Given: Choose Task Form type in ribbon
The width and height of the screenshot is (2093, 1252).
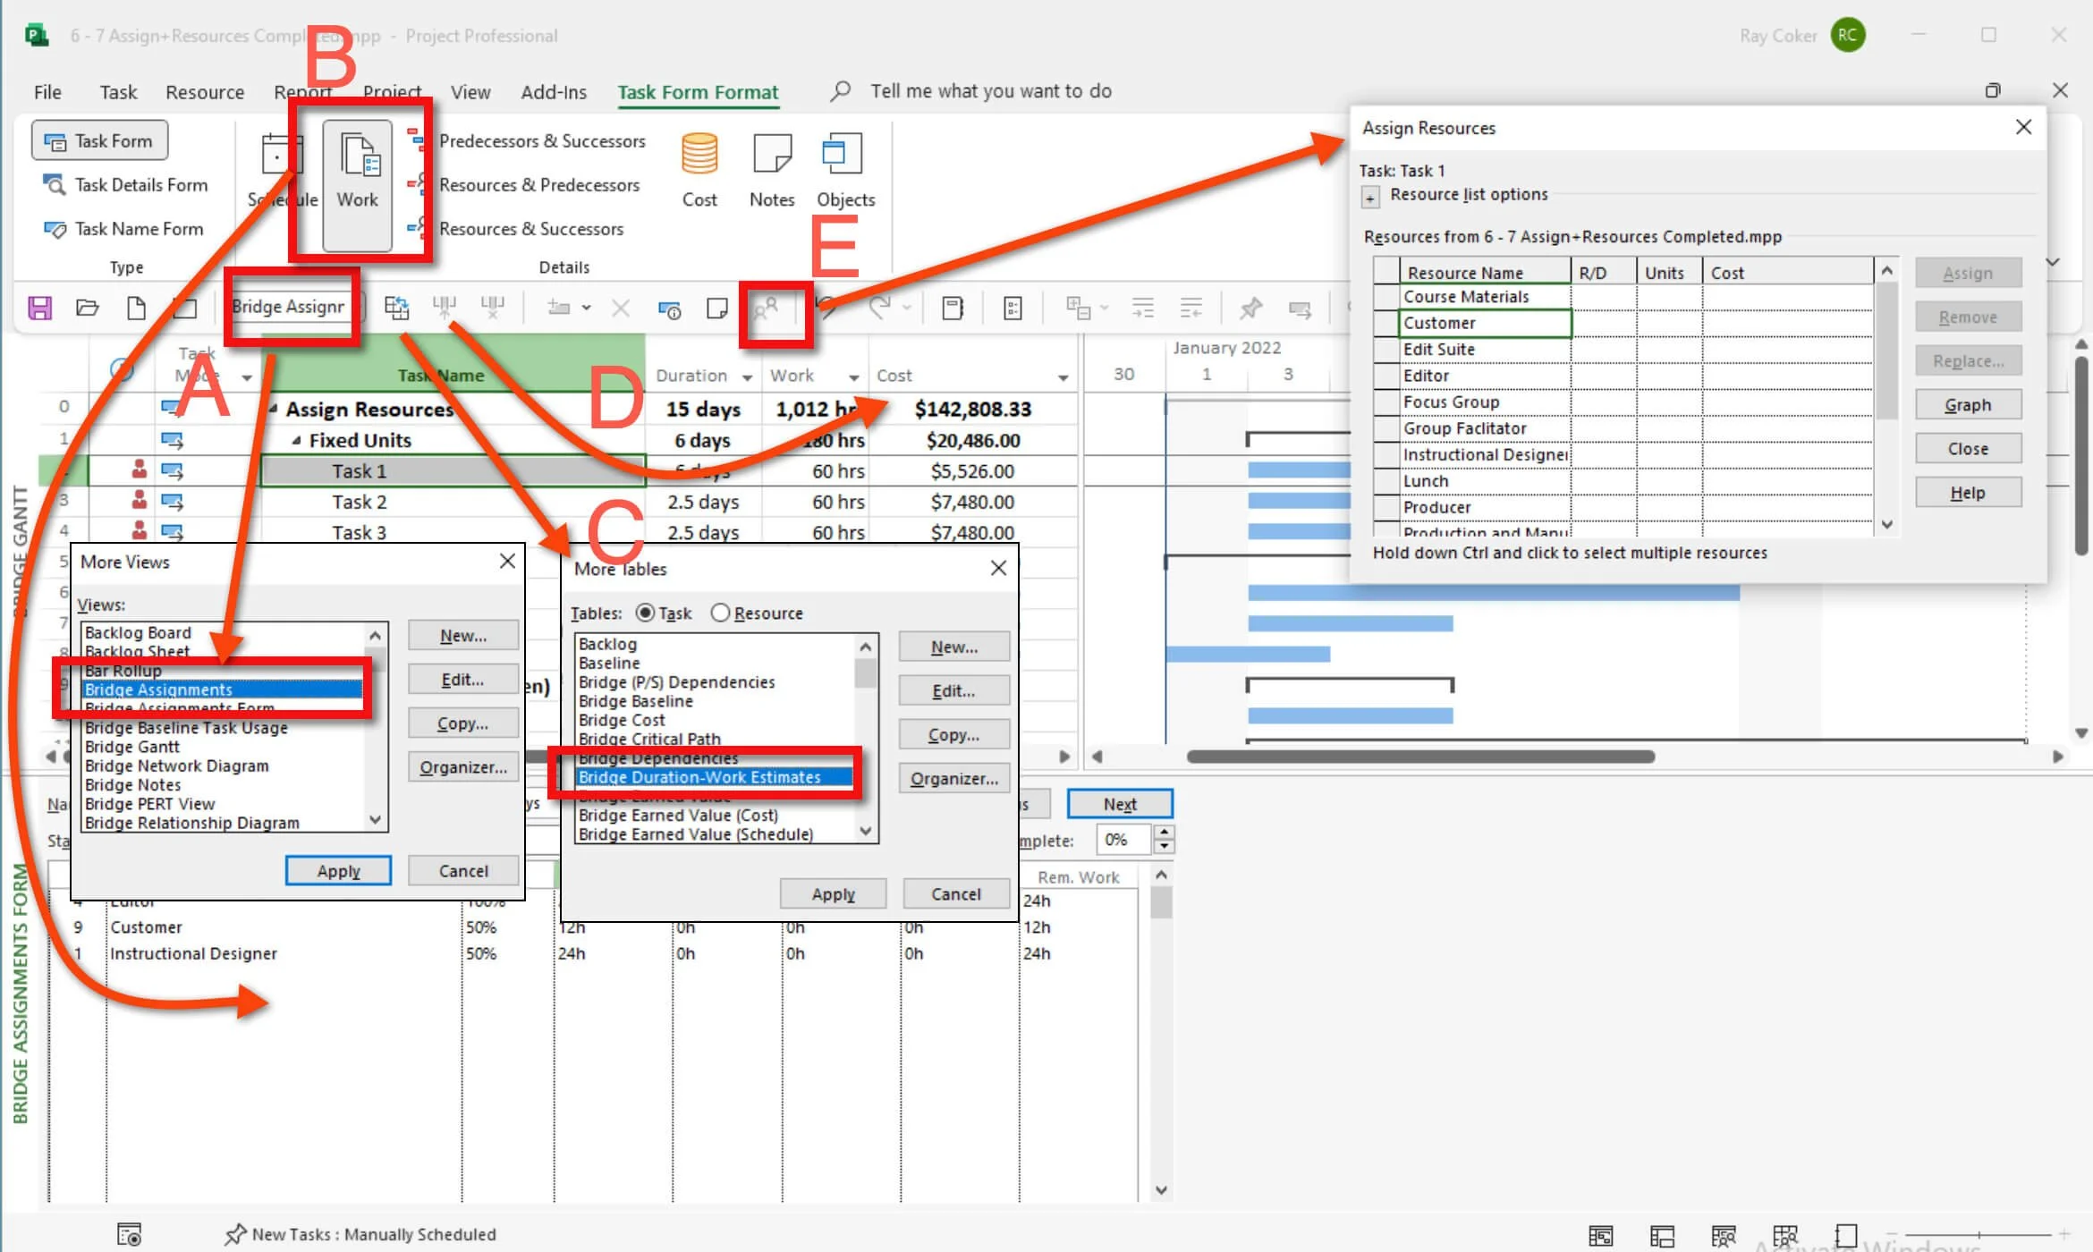Looking at the screenshot, I should point(100,141).
